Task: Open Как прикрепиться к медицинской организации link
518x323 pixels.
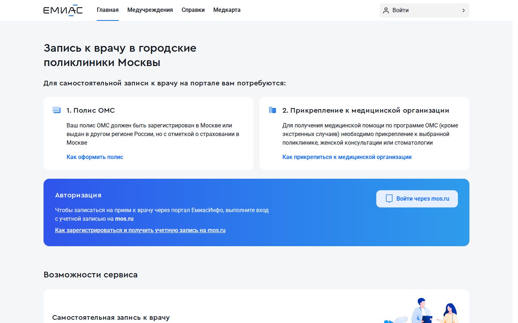Action: pos(347,157)
